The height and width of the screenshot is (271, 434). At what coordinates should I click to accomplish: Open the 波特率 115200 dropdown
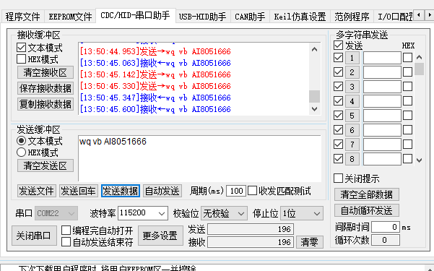[143, 213]
